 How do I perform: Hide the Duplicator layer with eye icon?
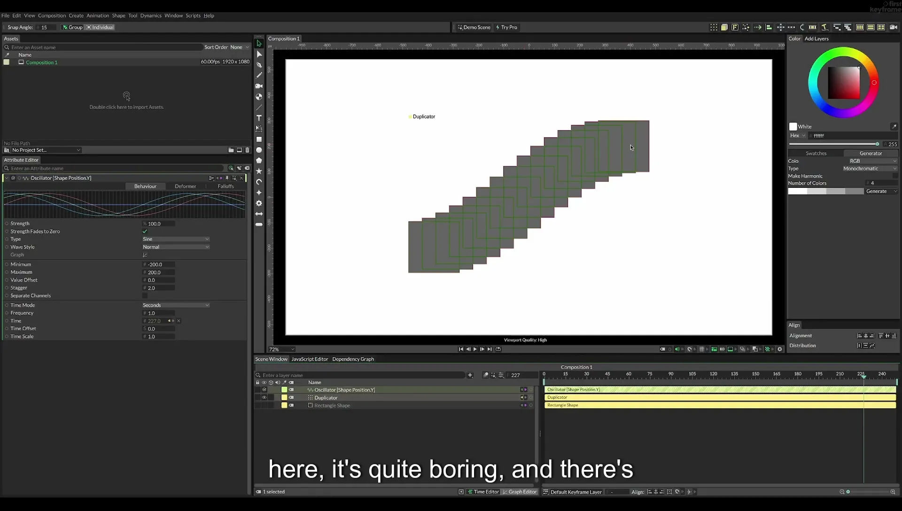[264, 398]
